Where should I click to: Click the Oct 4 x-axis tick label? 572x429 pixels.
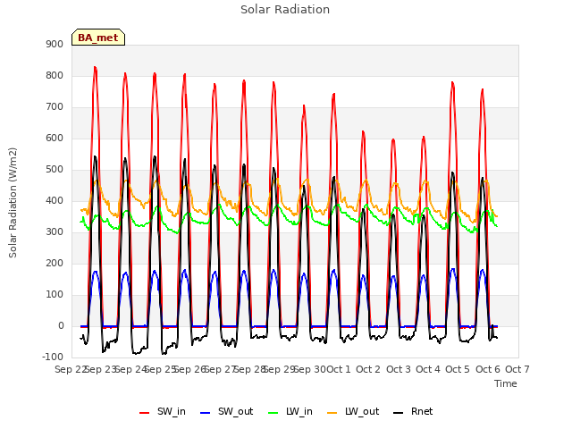[428, 369]
